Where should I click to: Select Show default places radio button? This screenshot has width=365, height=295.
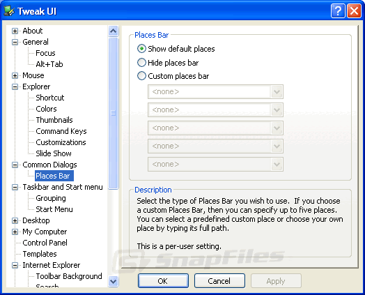141,49
